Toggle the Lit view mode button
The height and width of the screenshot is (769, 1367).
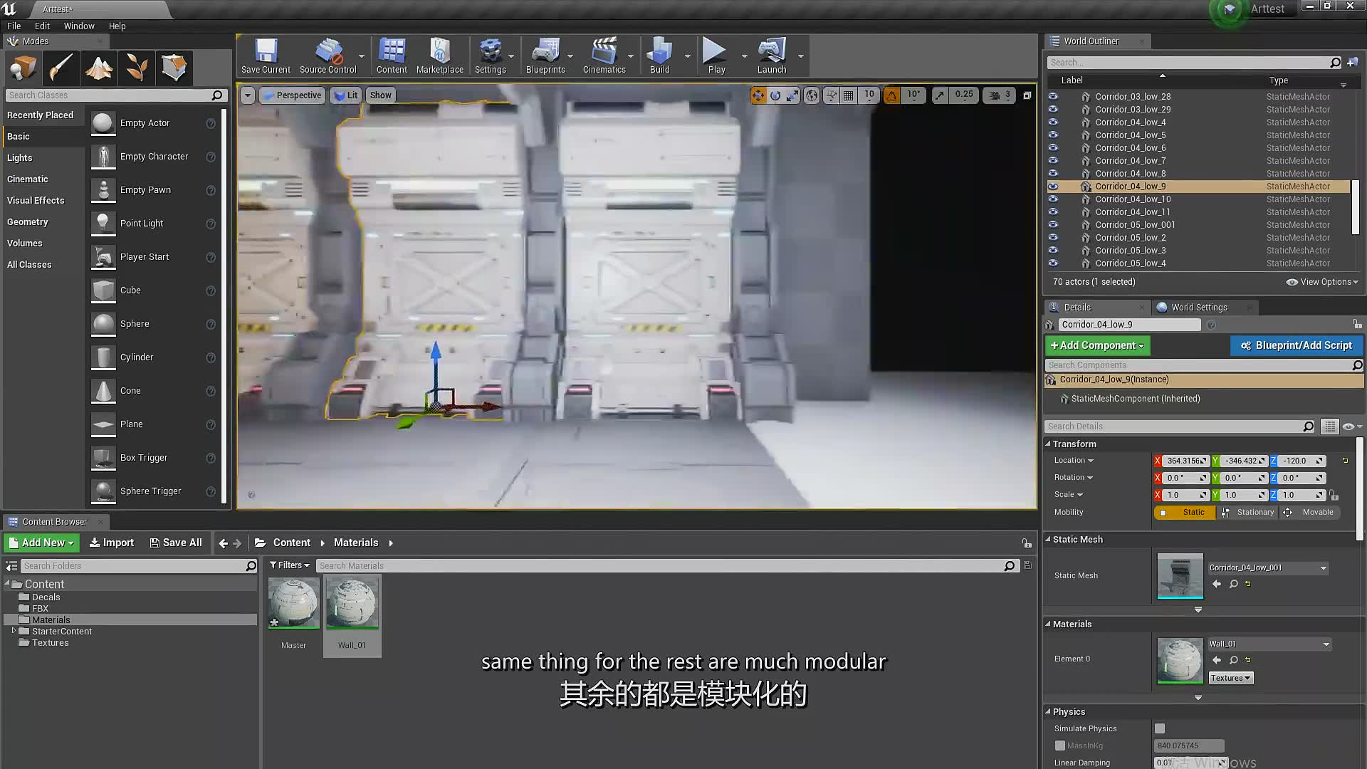pyautogui.click(x=346, y=95)
